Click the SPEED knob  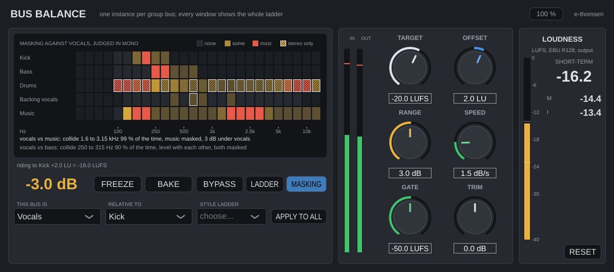point(475,141)
